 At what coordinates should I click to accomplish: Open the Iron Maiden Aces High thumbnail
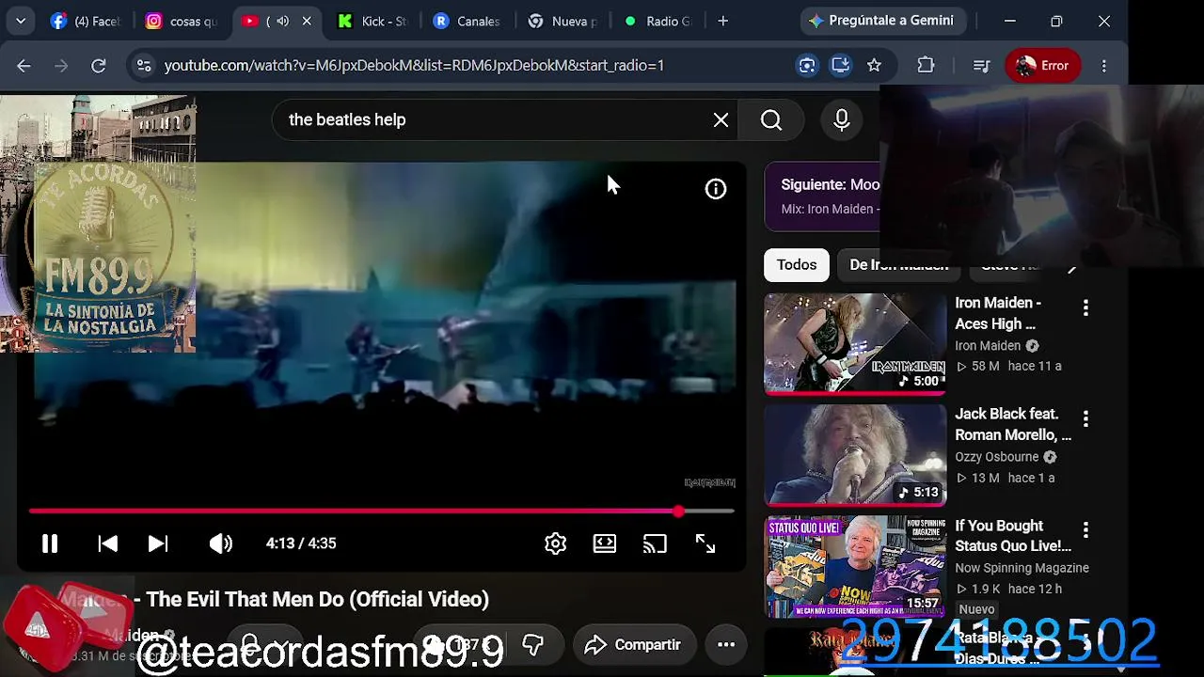(x=855, y=344)
